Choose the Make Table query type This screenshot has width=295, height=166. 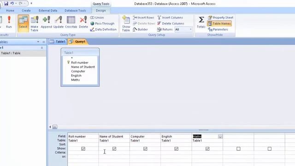click(x=35, y=24)
